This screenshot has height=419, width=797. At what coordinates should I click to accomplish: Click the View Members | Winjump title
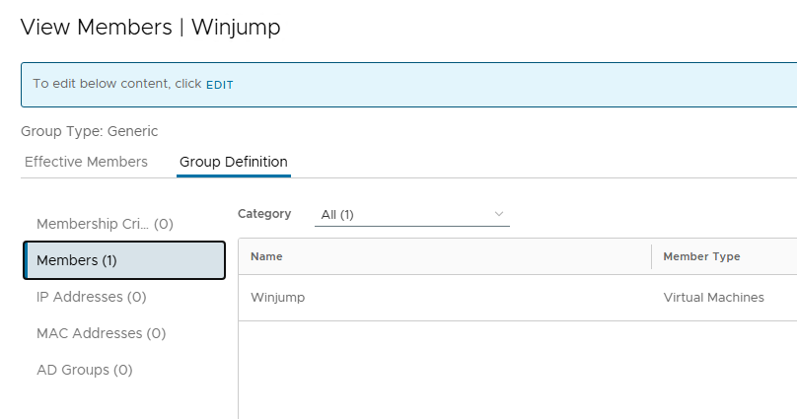click(150, 28)
